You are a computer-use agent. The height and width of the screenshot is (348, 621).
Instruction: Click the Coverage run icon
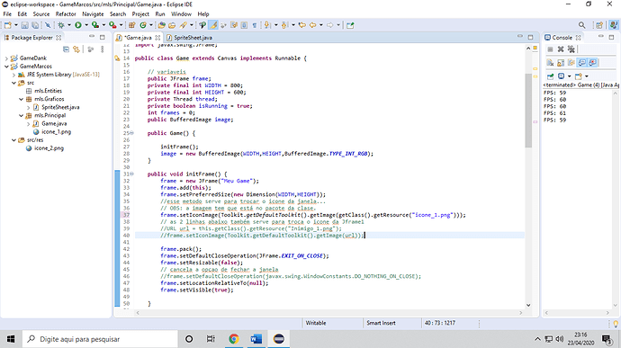(x=95, y=25)
